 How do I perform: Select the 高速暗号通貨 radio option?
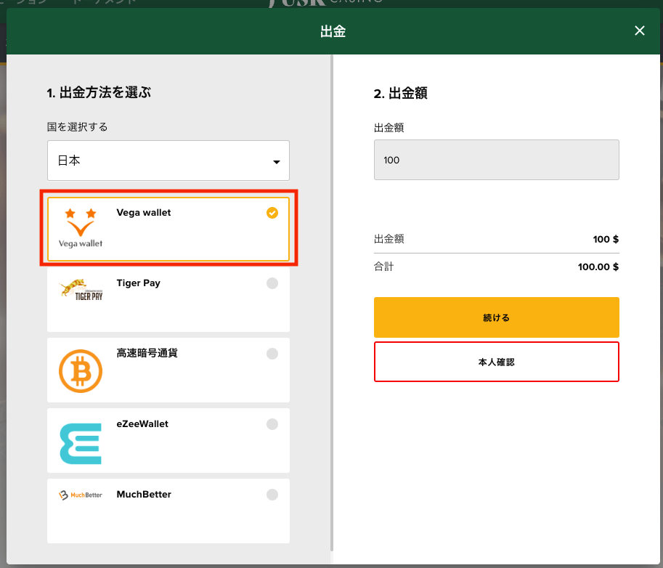pos(272,354)
